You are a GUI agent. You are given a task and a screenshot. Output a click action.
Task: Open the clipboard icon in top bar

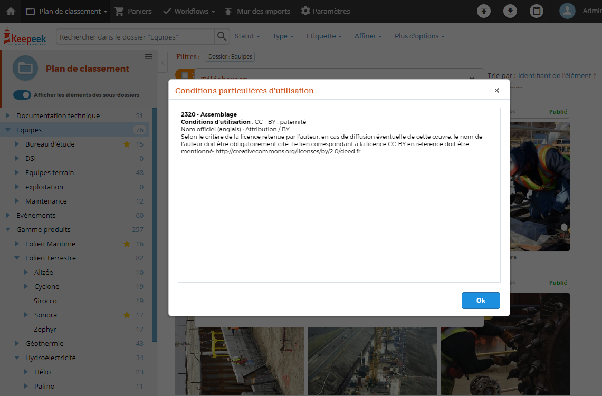click(537, 11)
